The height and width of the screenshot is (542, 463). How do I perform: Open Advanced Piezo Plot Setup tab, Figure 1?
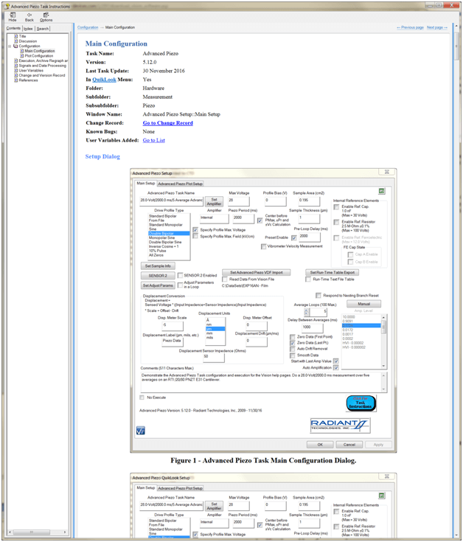pos(180,184)
